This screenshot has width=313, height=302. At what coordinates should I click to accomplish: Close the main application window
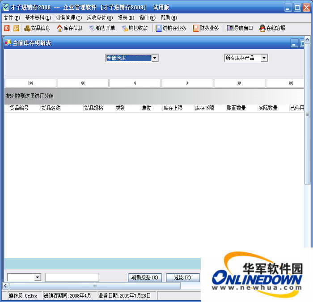click(306, 8)
